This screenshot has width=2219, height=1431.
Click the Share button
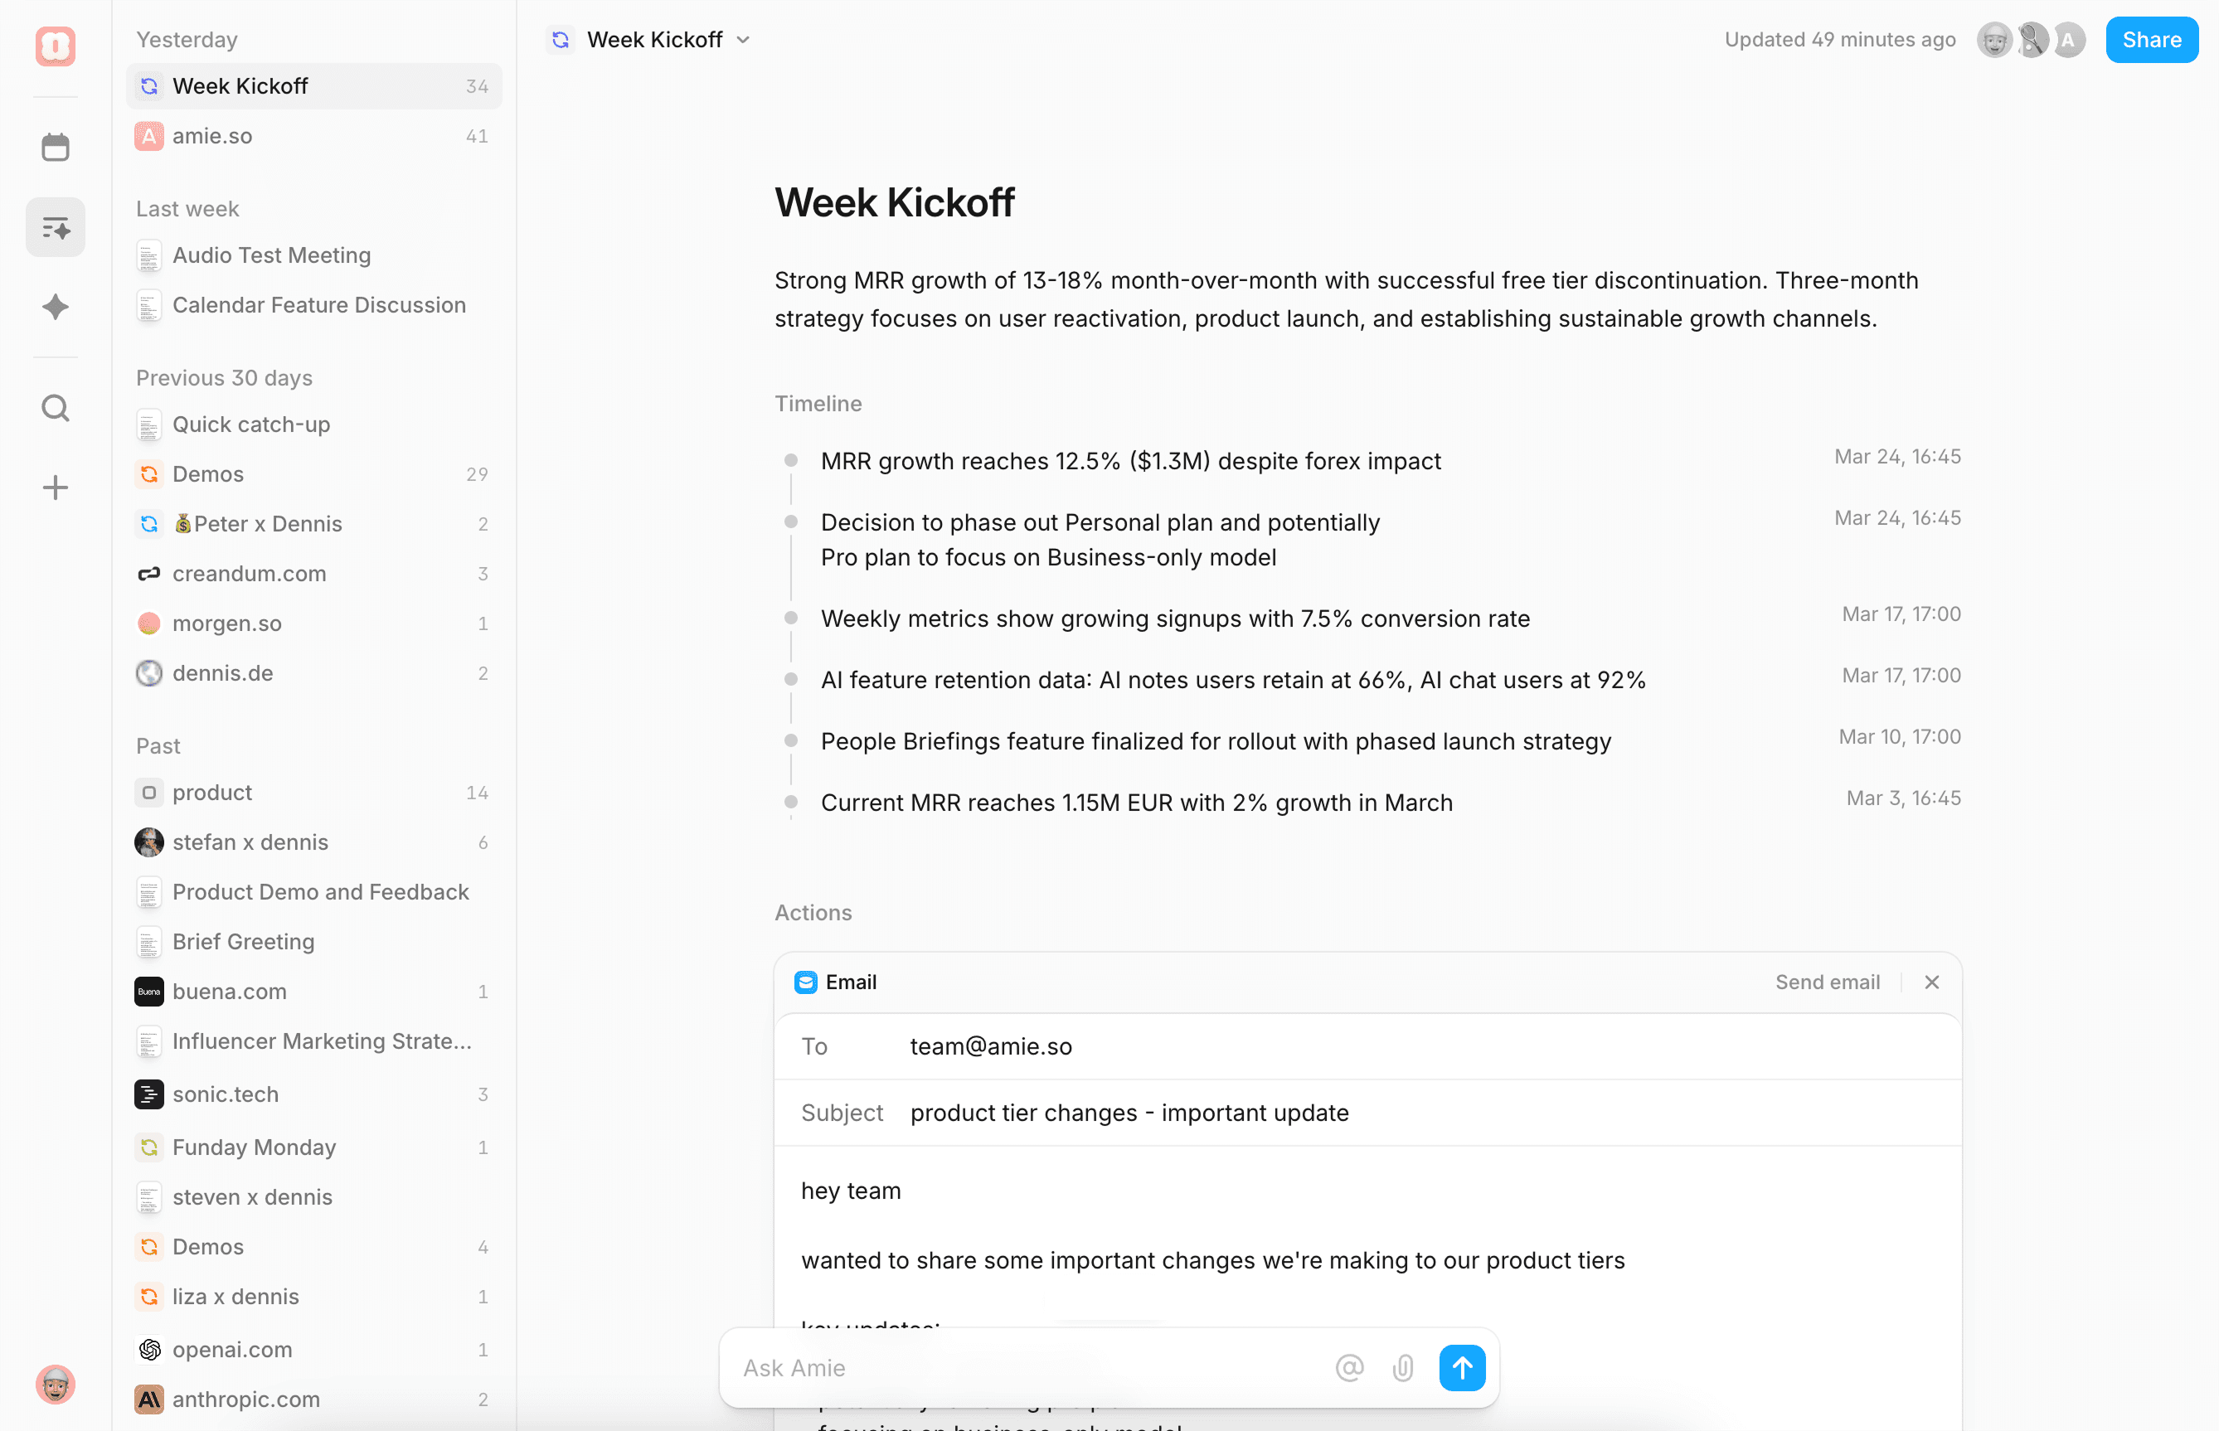tap(2151, 39)
